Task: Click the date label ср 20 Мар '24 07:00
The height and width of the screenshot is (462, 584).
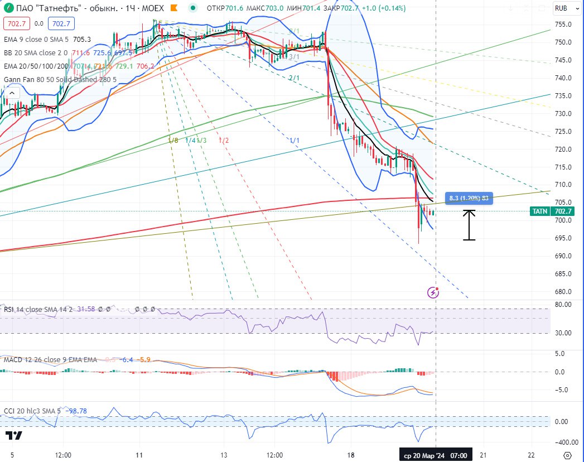Action: click(x=436, y=456)
